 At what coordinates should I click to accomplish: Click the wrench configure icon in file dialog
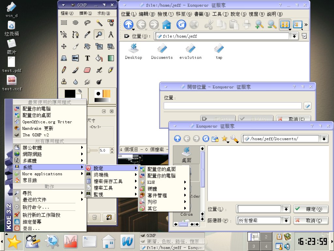tap(234, 139)
